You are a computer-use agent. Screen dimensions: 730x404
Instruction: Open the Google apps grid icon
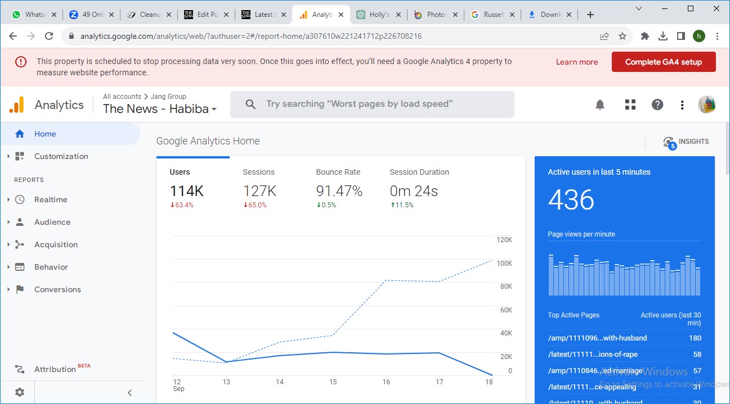630,105
